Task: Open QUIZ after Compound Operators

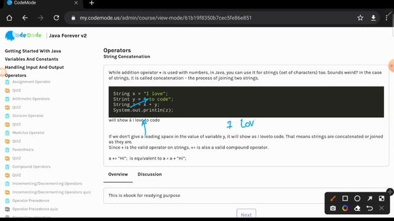Action: point(17,175)
